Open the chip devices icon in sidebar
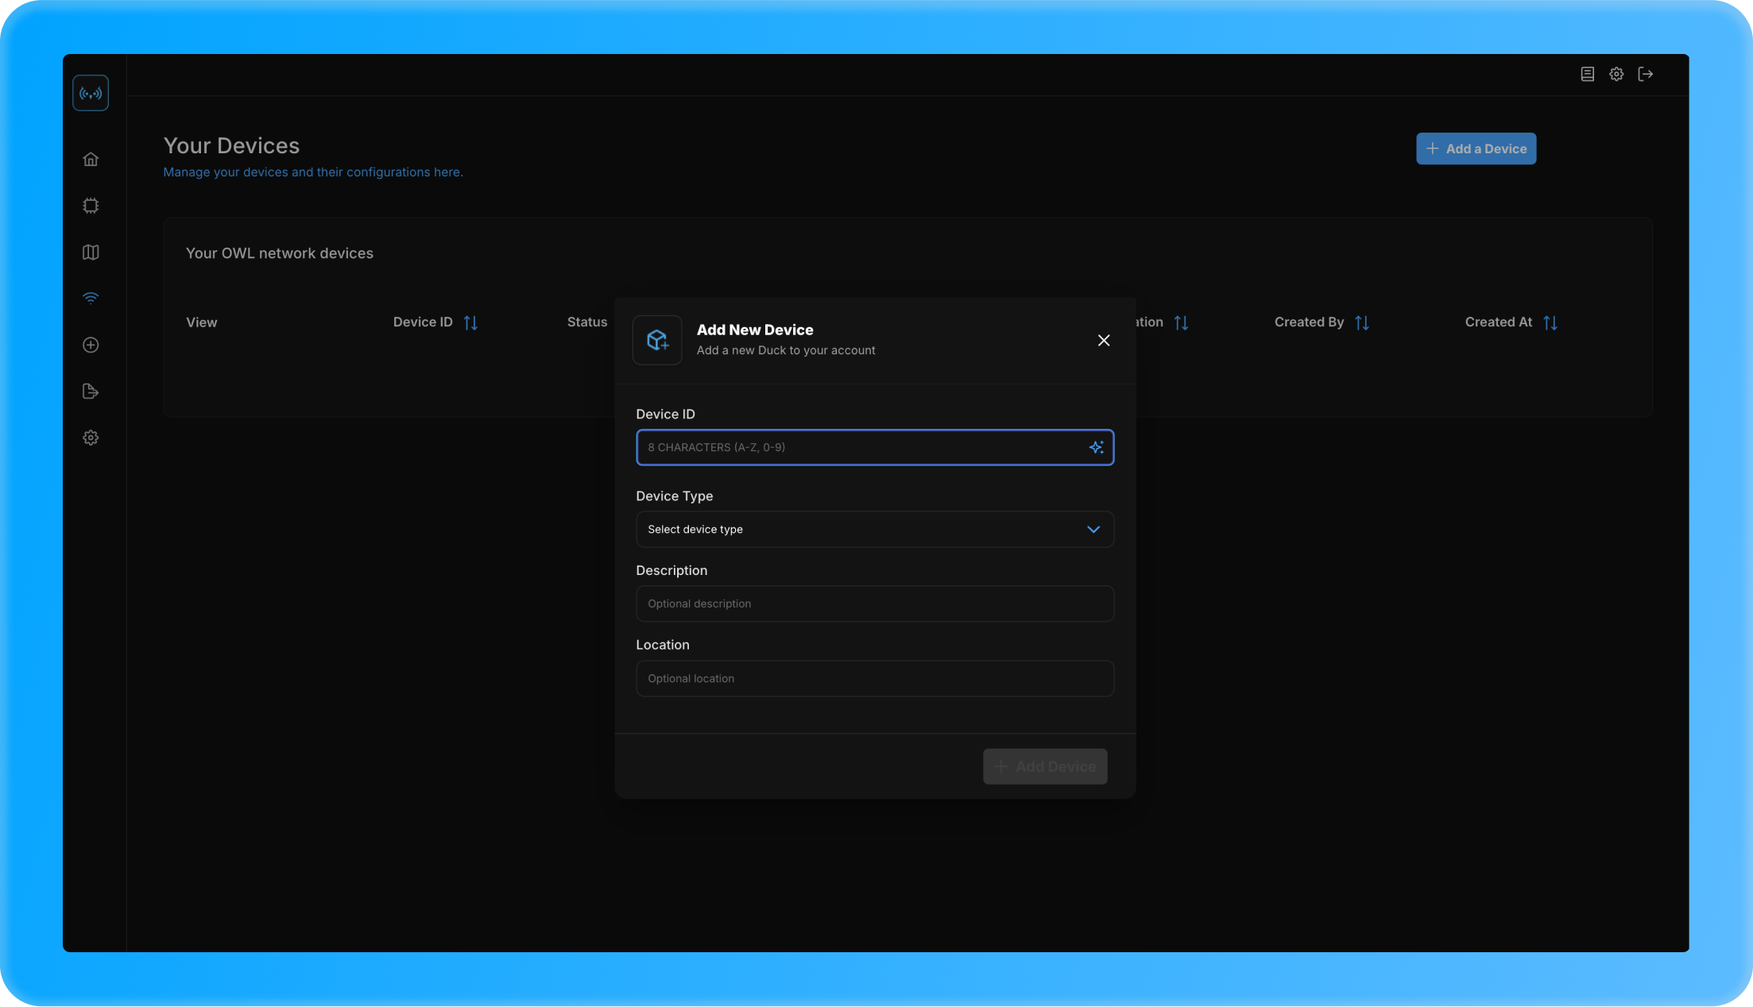 (91, 206)
